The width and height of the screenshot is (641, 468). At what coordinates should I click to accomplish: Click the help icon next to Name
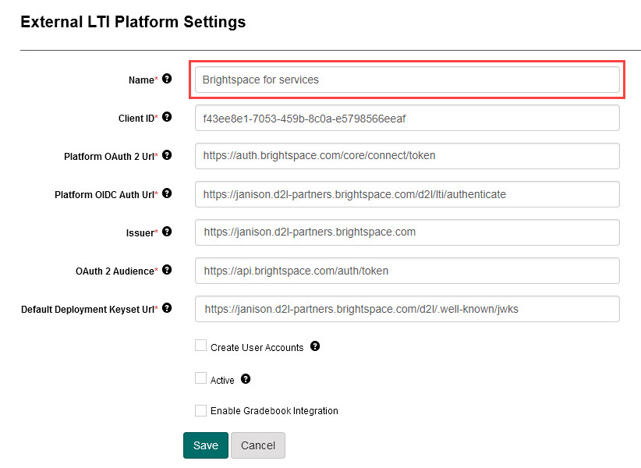[x=167, y=79]
